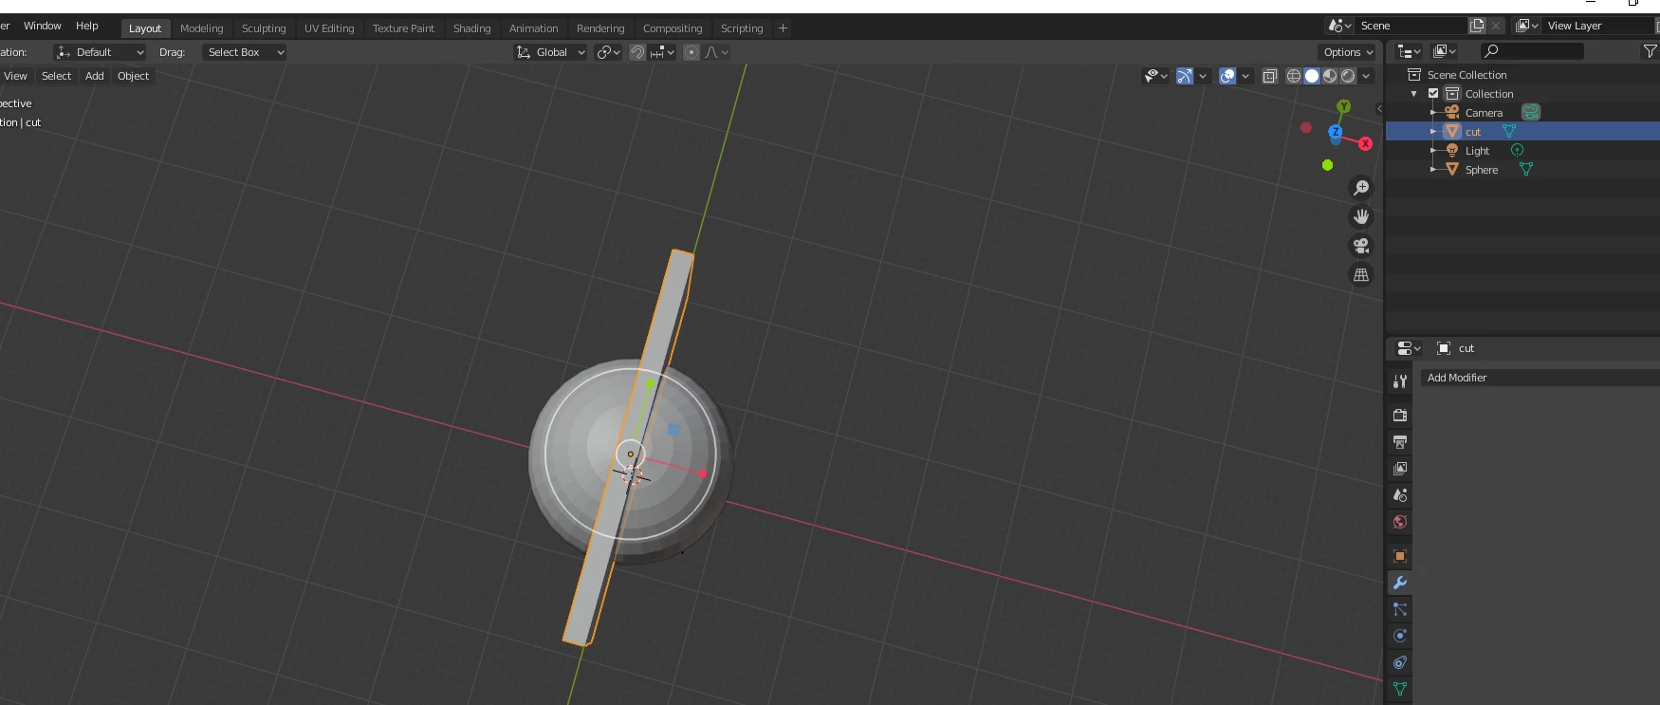
Task: Open the Physics properties tab
Action: (1400, 636)
